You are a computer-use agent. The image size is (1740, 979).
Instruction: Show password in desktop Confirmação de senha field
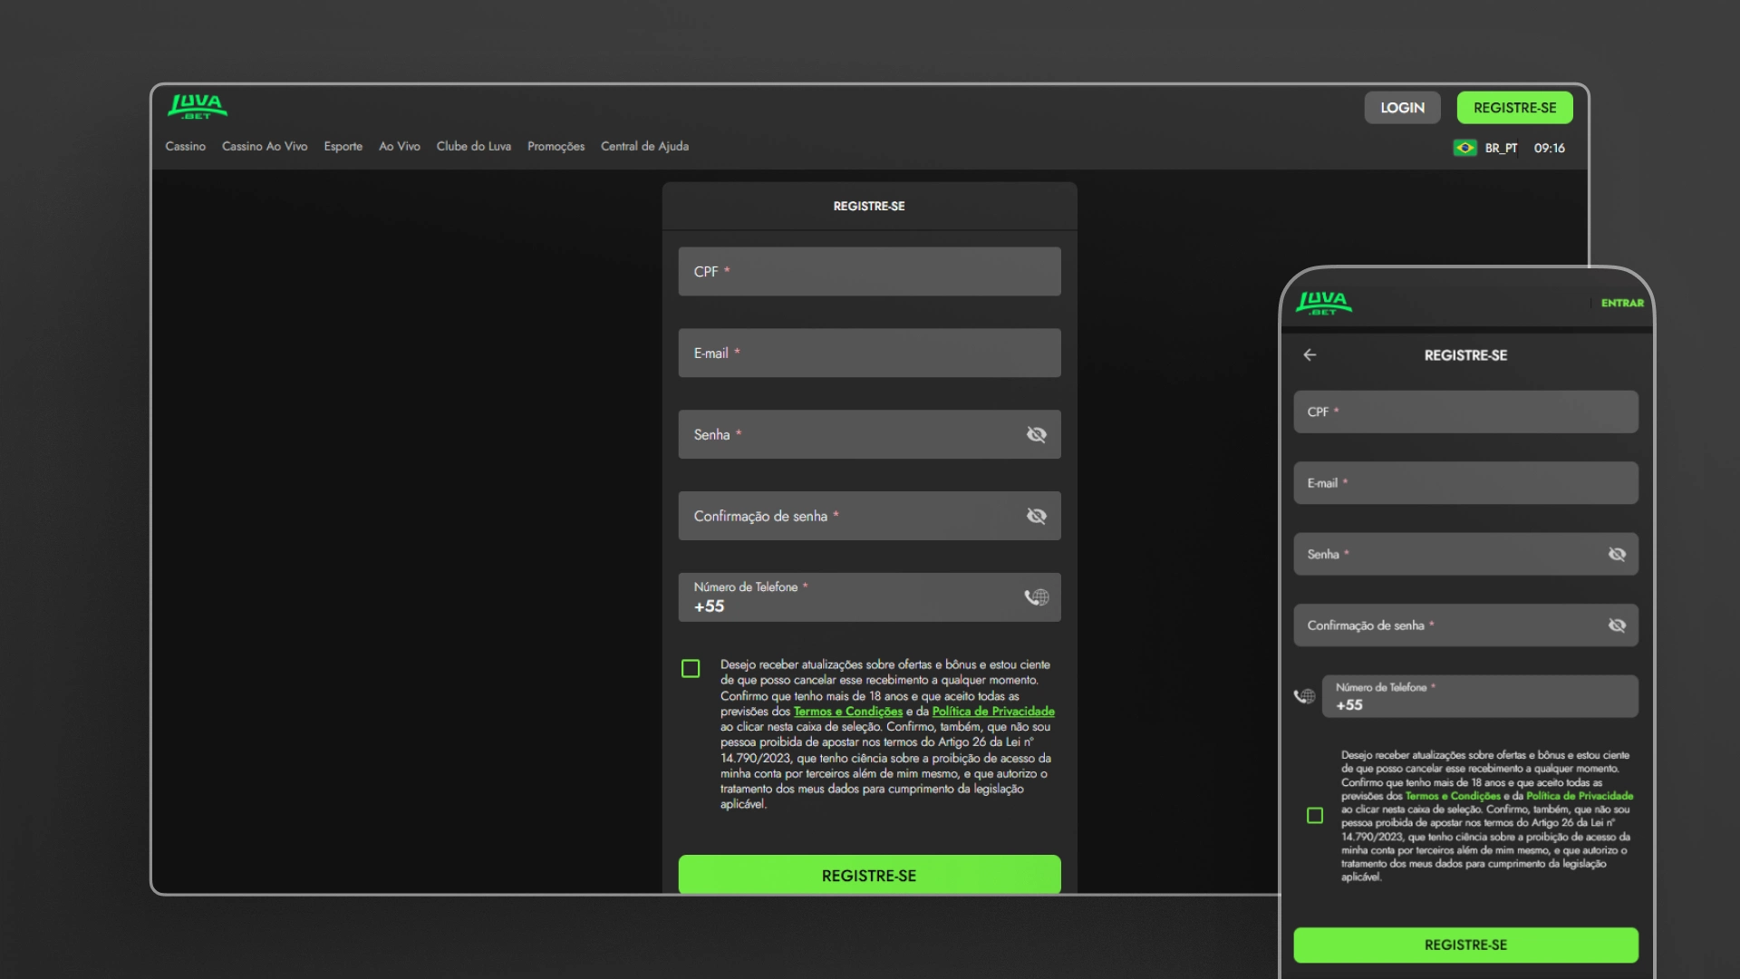(x=1036, y=516)
